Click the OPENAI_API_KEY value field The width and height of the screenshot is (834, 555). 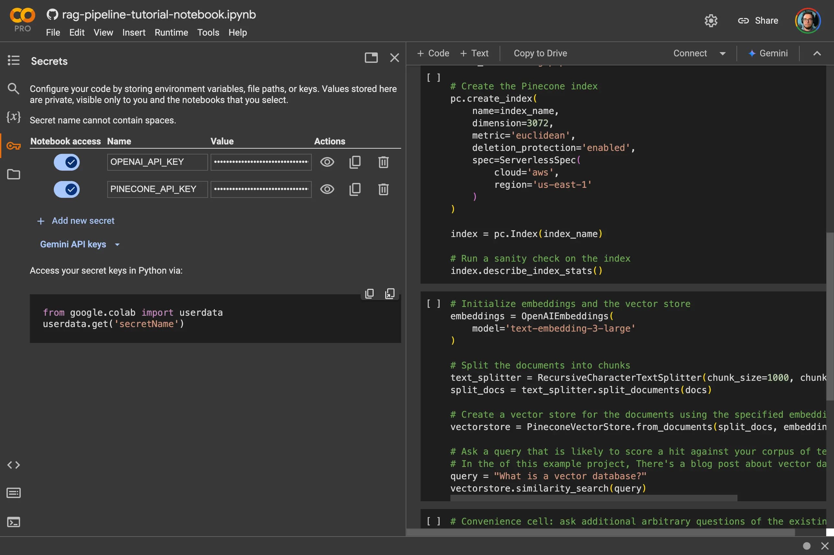(261, 162)
